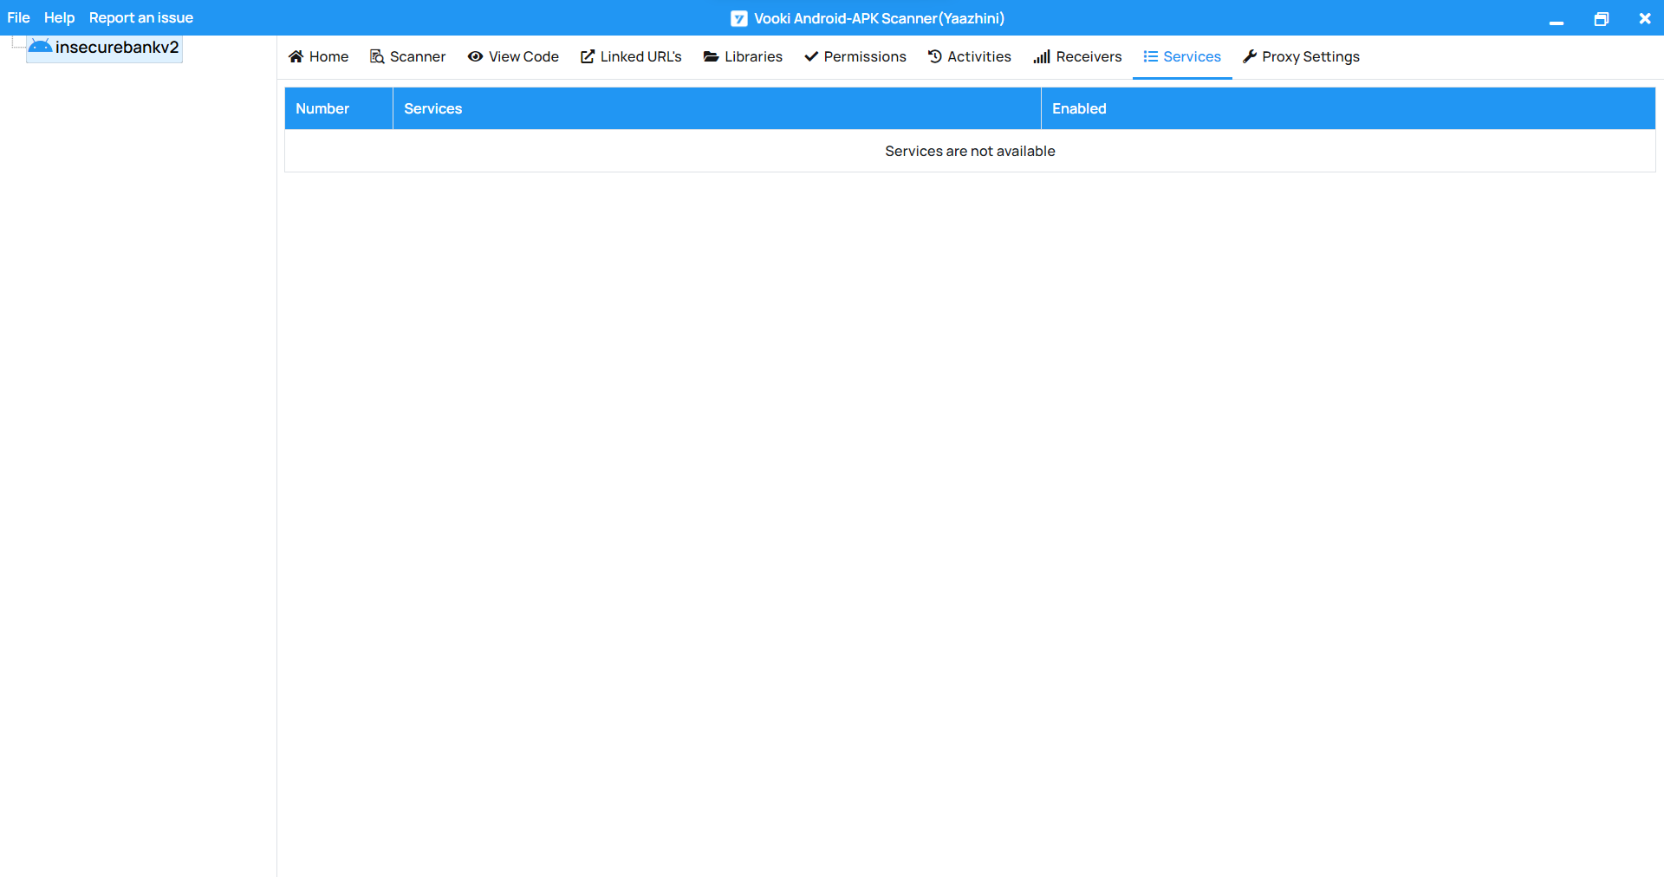Switch to the Activities tab

(970, 56)
